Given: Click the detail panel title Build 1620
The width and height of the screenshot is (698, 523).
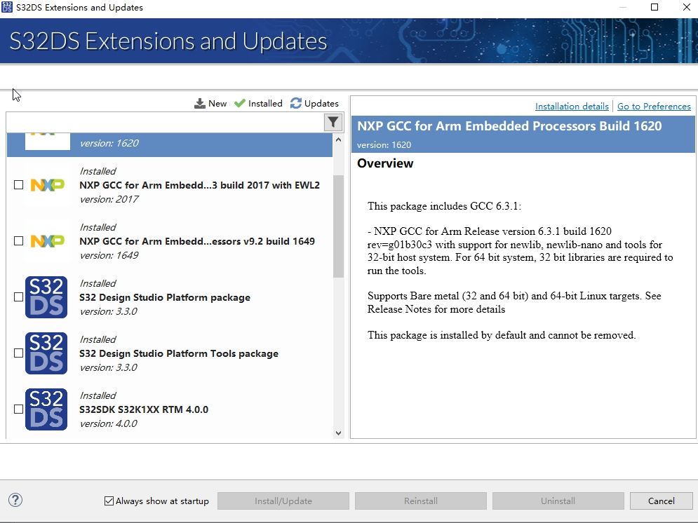Looking at the screenshot, I should [509, 126].
